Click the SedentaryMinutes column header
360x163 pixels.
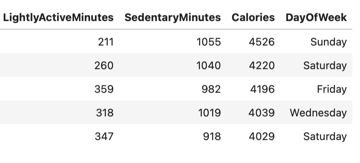tap(173, 18)
